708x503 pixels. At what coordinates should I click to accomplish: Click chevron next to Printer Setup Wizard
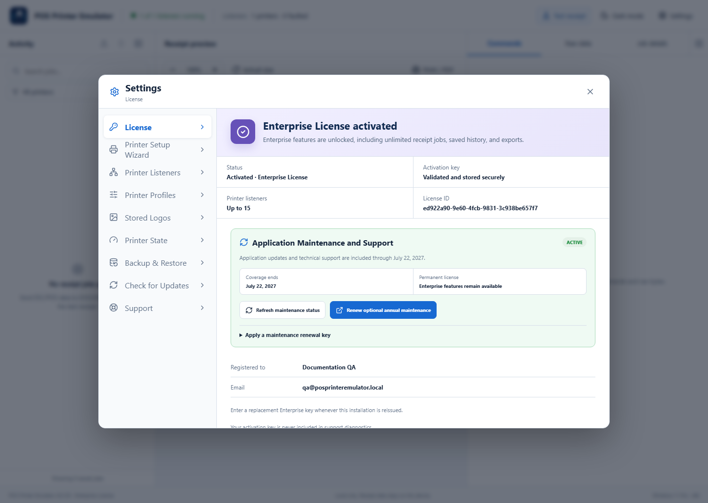(202, 149)
